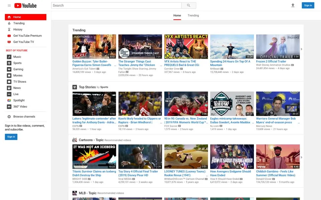
Task: Open Gaming label in Best of YouTube
Action: 18,69
